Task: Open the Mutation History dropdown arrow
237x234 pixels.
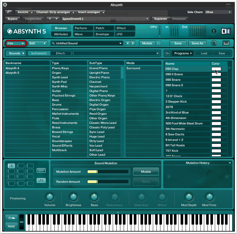Action: click(230, 163)
